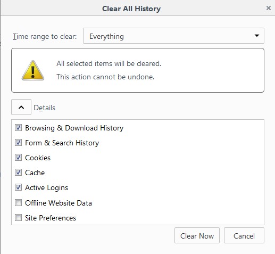Click the Clear All History title bar
The image size is (275, 254).
point(131,9)
